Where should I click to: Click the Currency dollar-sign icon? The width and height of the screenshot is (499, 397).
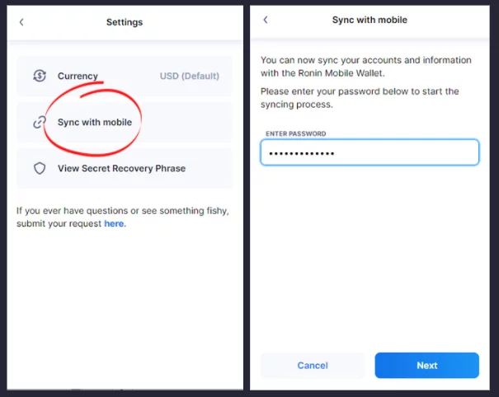coord(39,76)
